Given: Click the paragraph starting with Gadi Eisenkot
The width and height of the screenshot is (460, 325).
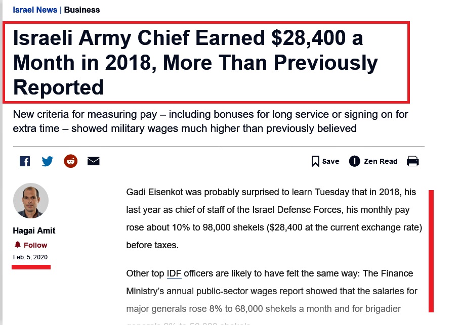Looking at the screenshot, I should coord(273,218).
